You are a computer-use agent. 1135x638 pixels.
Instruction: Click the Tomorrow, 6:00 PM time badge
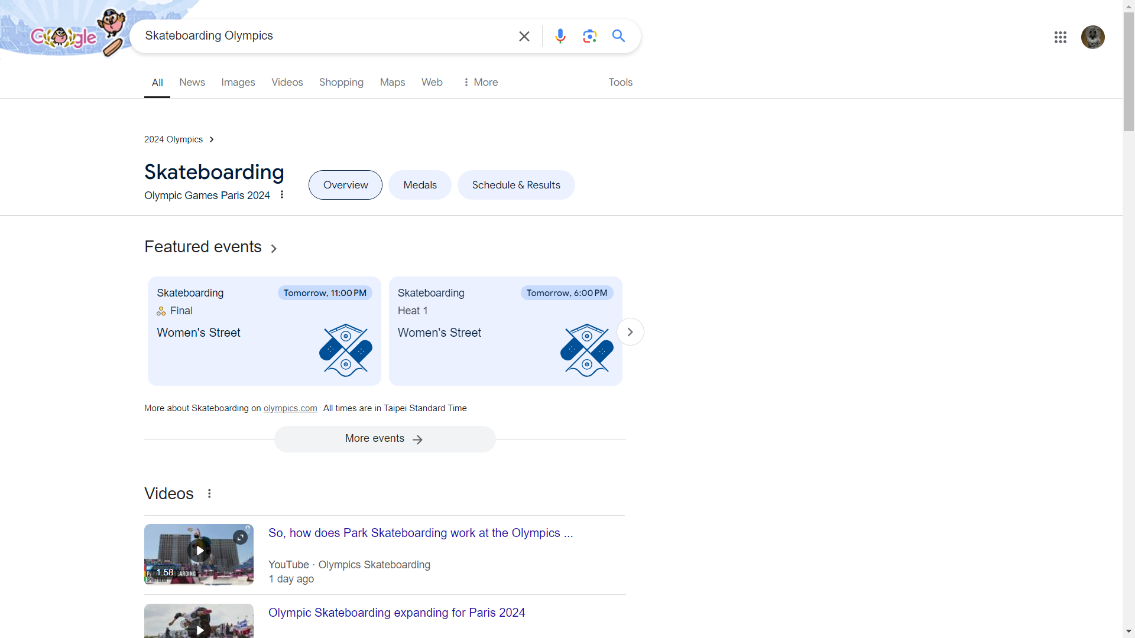(567, 293)
